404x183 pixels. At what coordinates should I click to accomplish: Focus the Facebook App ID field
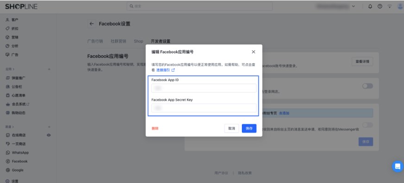click(x=204, y=88)
